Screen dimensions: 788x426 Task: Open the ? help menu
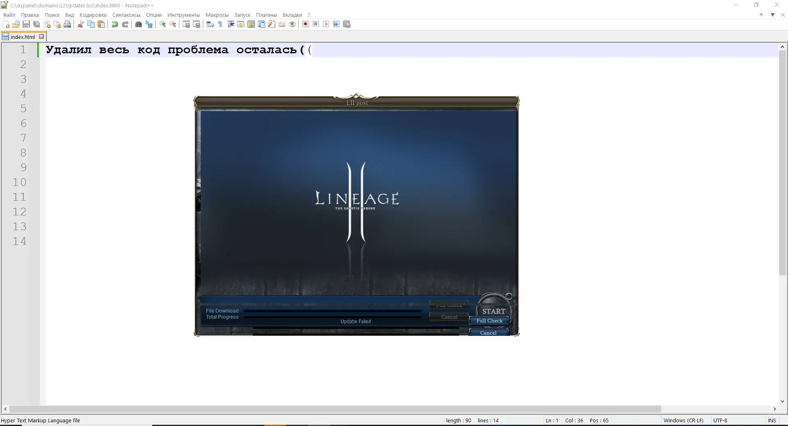[309, 15]
